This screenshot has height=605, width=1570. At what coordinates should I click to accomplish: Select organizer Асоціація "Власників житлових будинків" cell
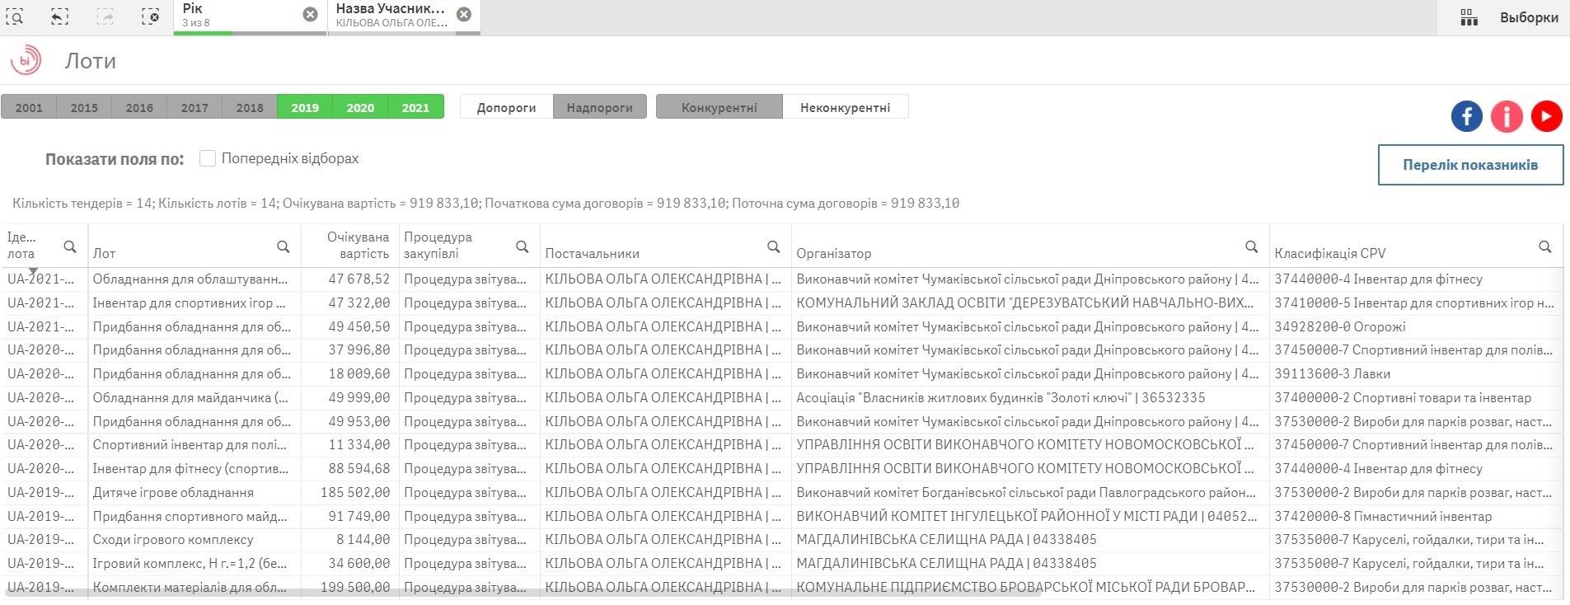(x=1030, y=397)
